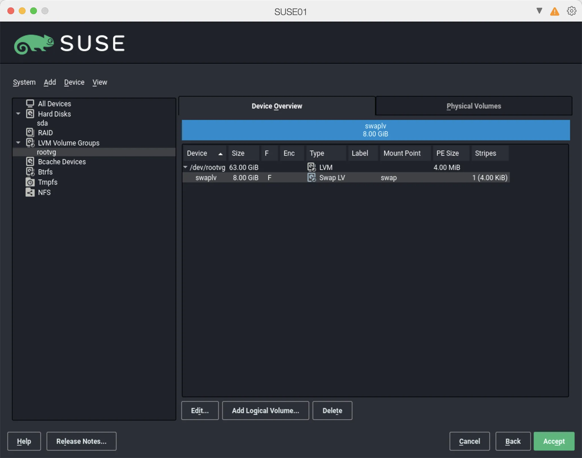Open the System menu
Screen dimensions: 582x458
point(24,82)
